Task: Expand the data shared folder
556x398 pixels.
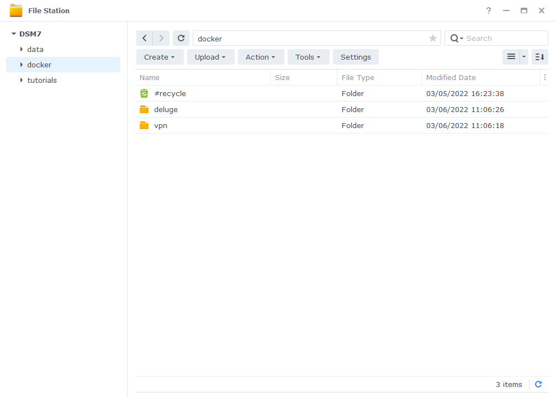Action: (x=22, y=49)
